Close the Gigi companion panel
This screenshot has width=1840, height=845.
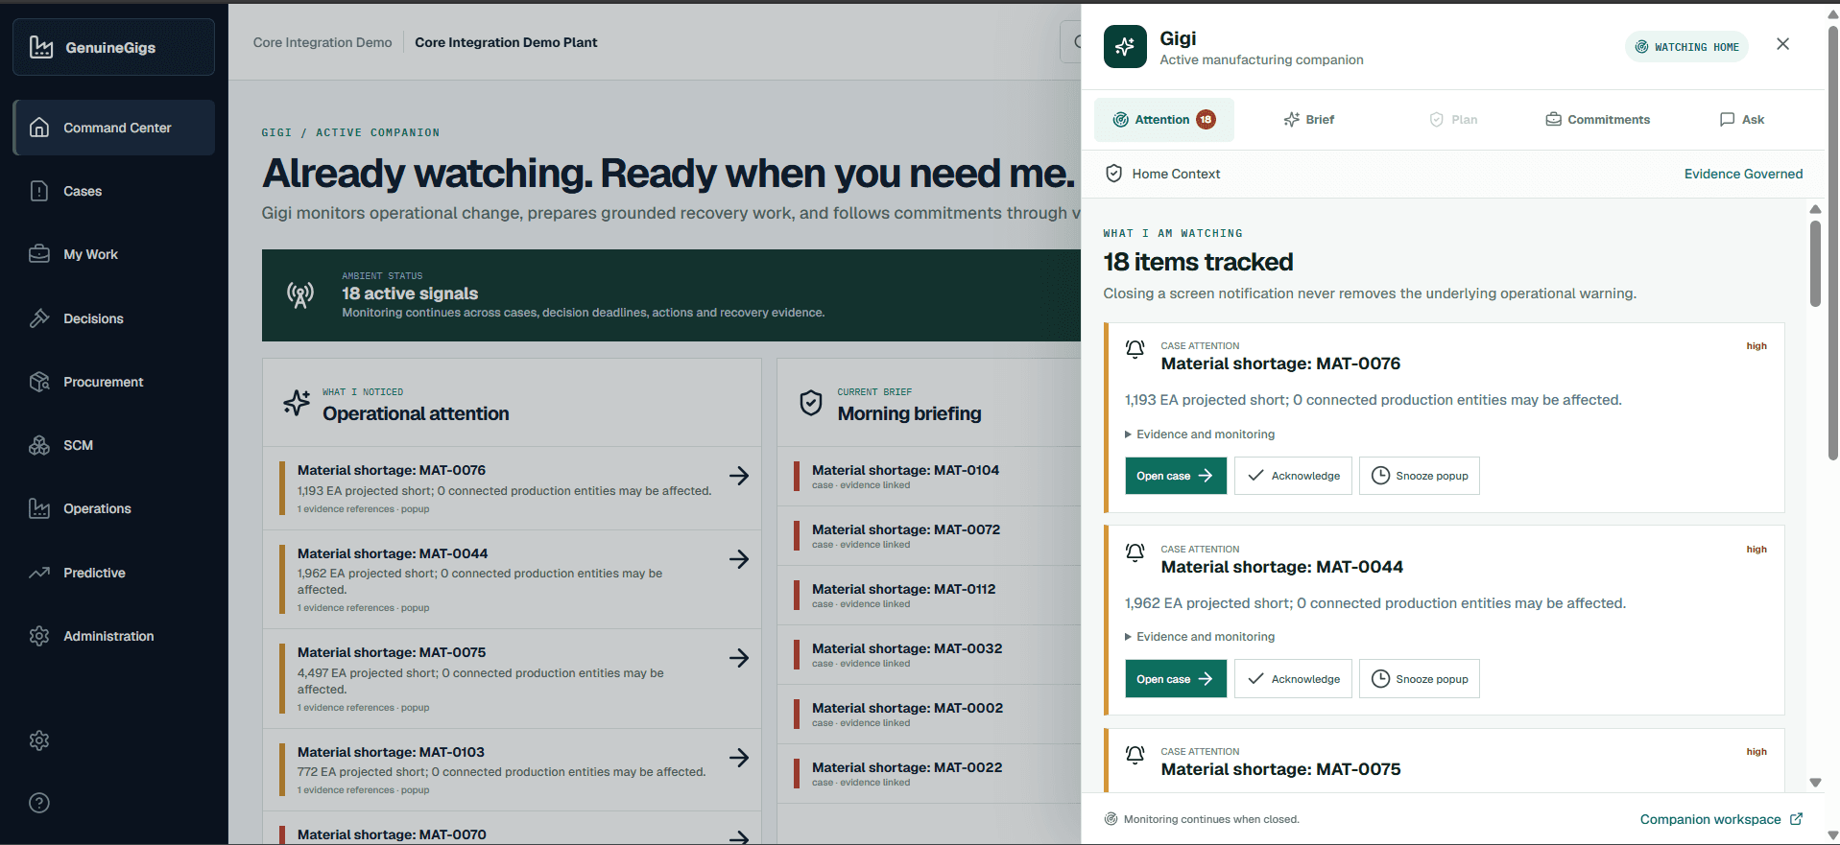coord(1782,44)
